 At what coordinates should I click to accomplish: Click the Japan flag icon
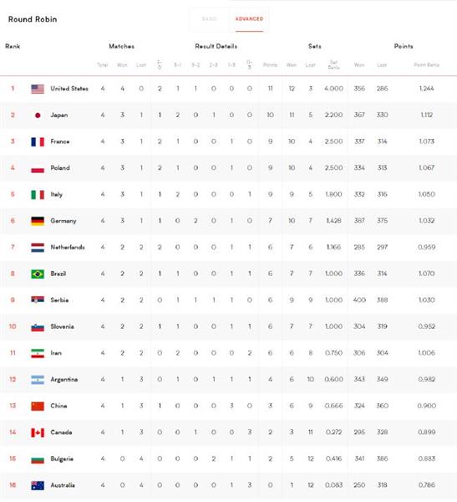tap(38, 115)
